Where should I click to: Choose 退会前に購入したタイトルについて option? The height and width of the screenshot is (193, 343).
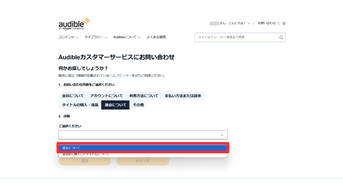[143, 154]
